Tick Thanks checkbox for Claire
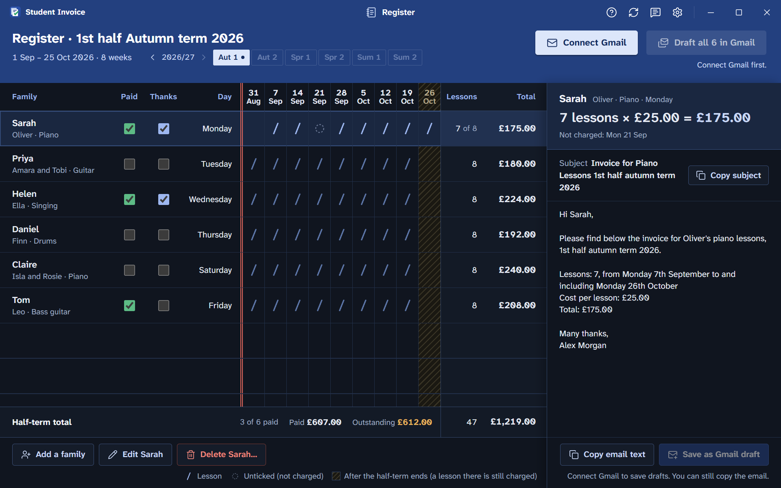The width and height of the screenshot is (781, 488). click(x=164, y=270)
